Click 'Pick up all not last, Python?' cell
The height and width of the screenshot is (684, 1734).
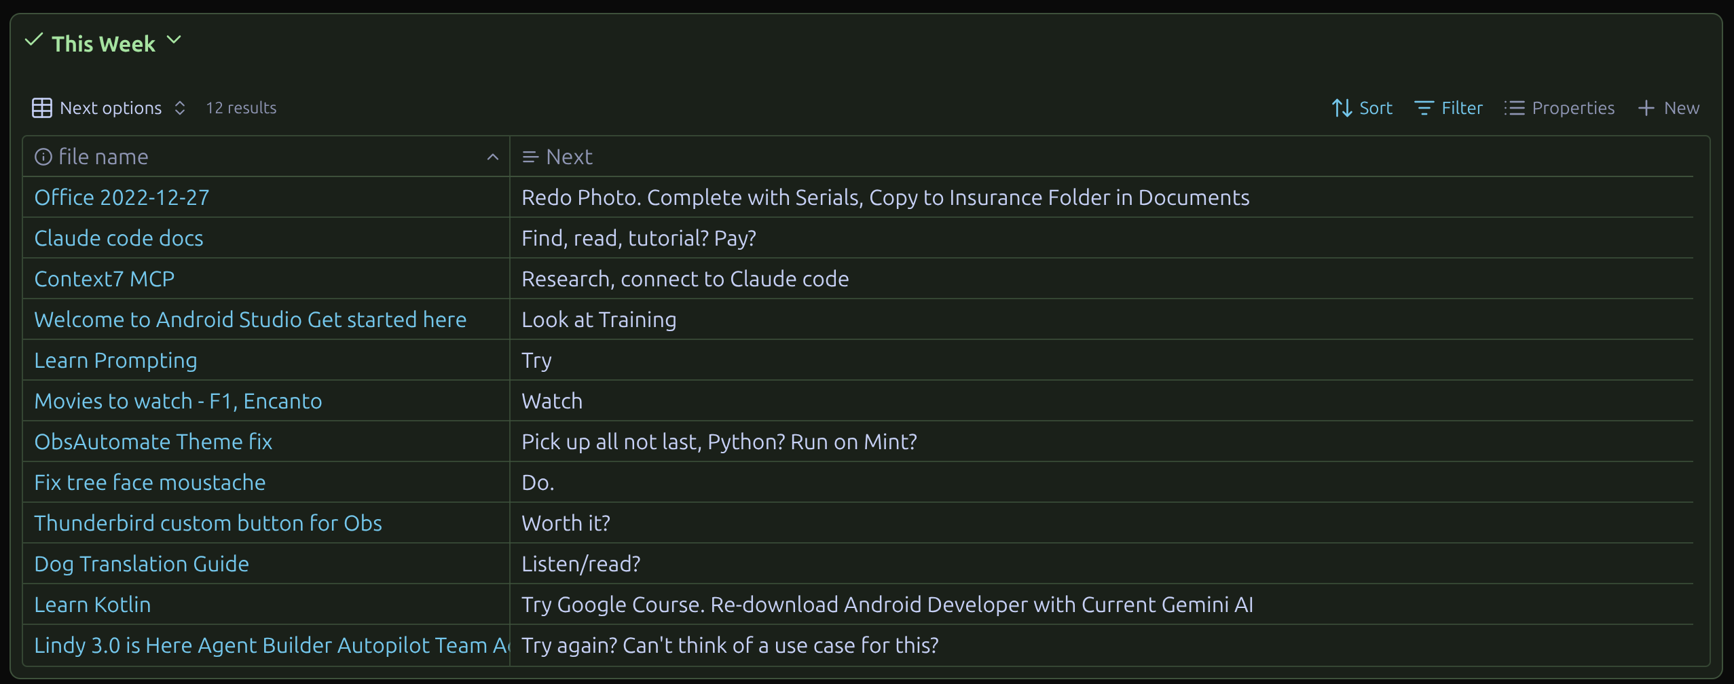point(1101,442)
